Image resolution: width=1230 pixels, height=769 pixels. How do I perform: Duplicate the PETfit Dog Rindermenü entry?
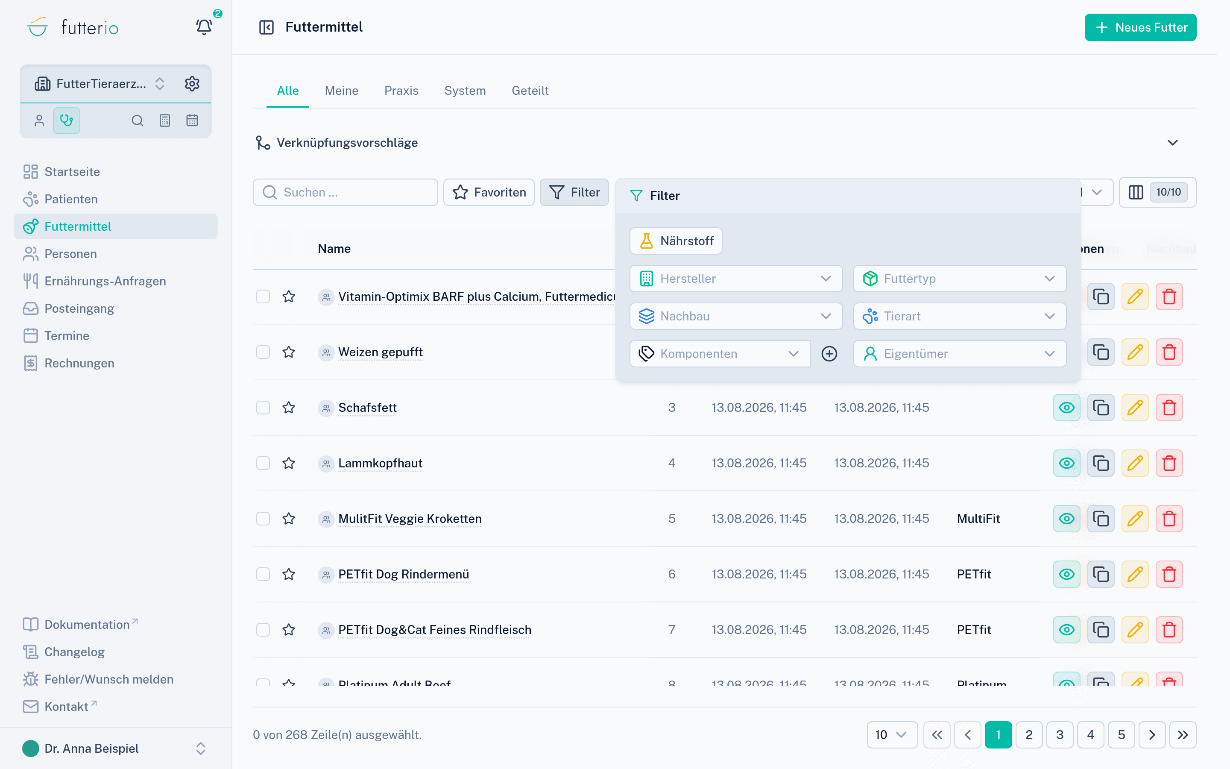pos(1101,574)
